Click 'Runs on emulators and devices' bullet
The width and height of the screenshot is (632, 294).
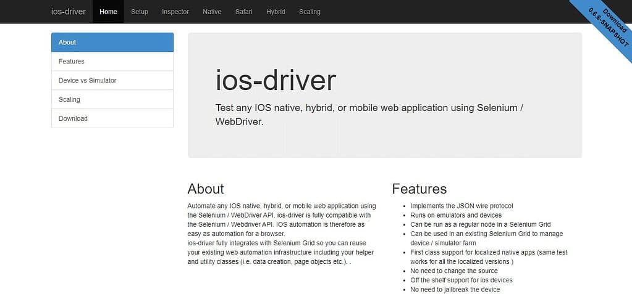456,215
